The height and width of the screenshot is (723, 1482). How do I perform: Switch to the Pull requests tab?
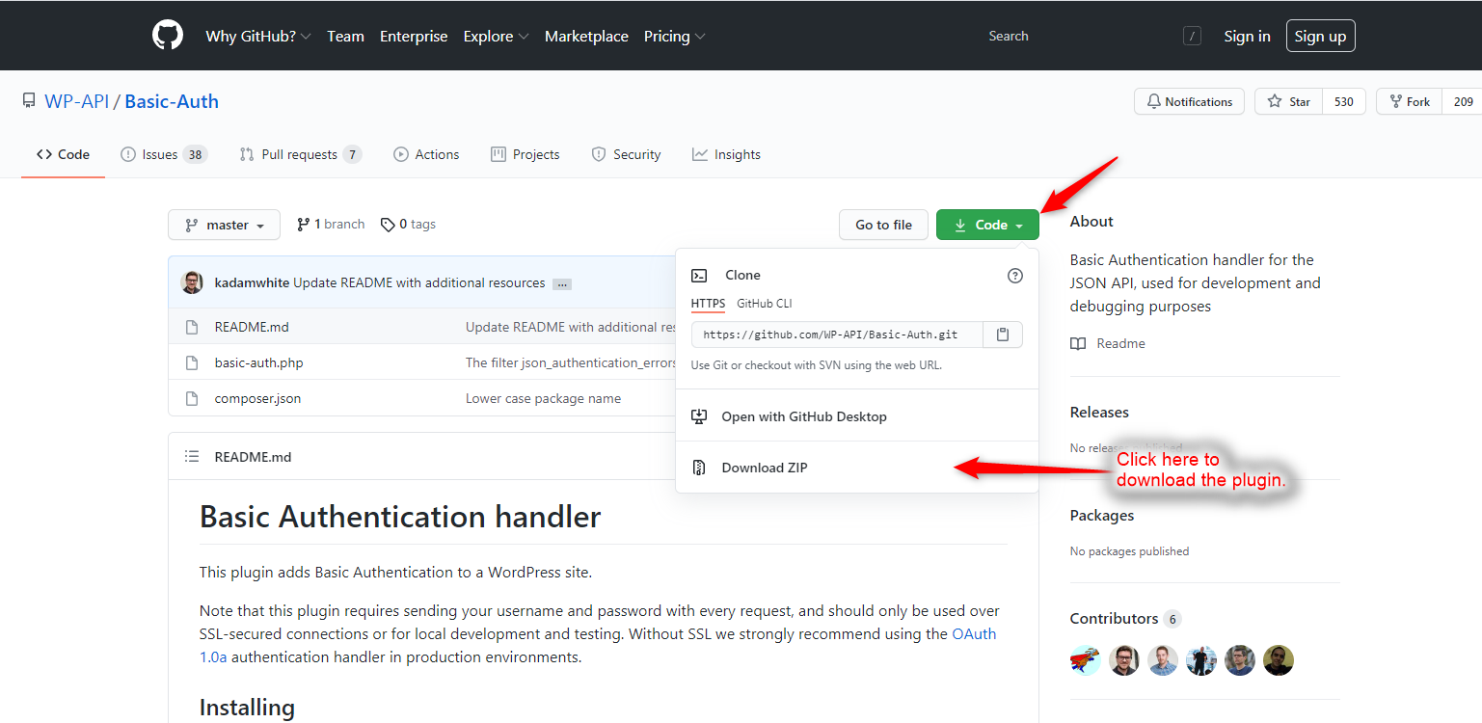coord(300,154)
